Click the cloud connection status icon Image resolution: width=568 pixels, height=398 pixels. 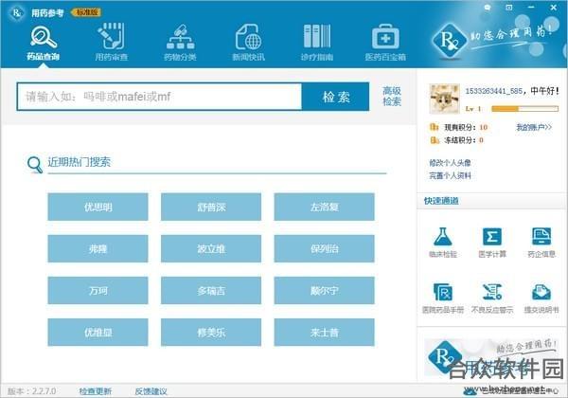click(x=470, y=390)
